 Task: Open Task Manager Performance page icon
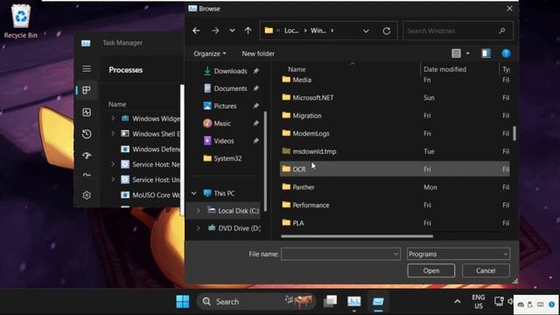coord(87,112)
